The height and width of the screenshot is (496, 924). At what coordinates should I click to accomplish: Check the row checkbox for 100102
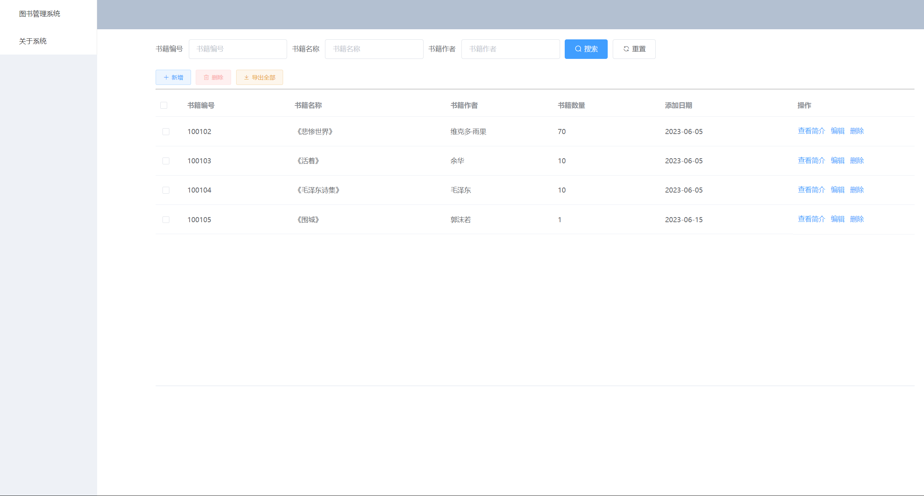click(166, 131)
